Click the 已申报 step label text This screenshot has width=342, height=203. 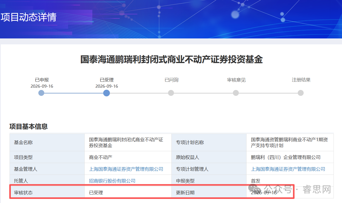pyautogui.click(x=42, y=80)
